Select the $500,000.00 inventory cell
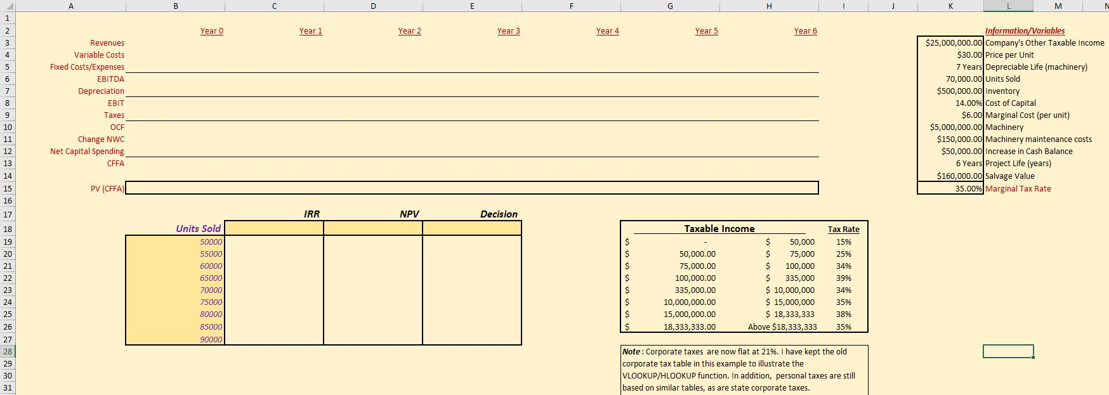The width and height of the screenshot is (1109, 395). click(x=950, y=91)
